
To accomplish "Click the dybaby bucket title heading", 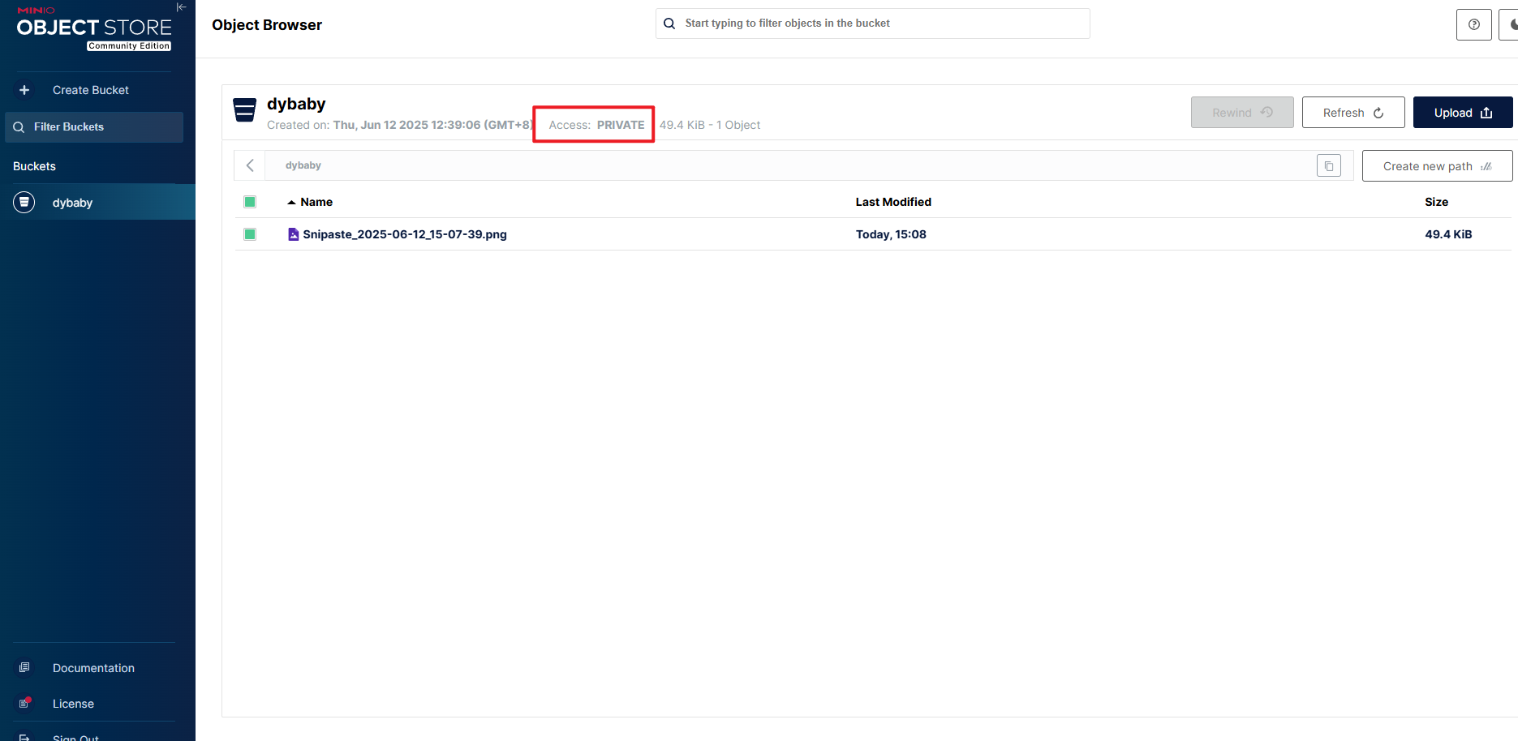I will pos(296,104).
